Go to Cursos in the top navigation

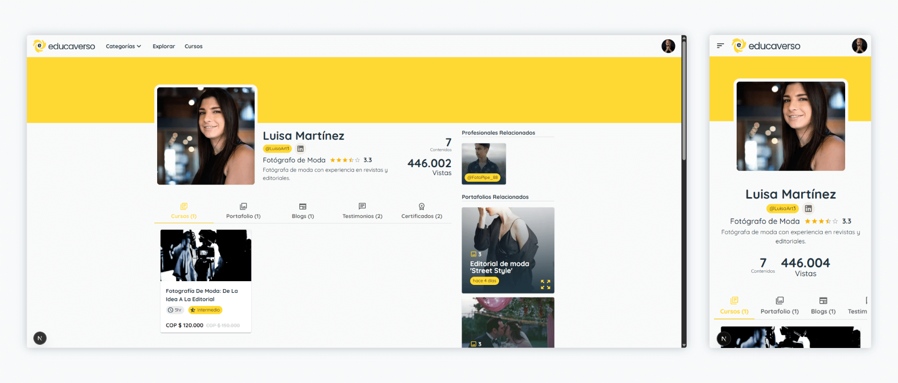[x=194, y=46]
